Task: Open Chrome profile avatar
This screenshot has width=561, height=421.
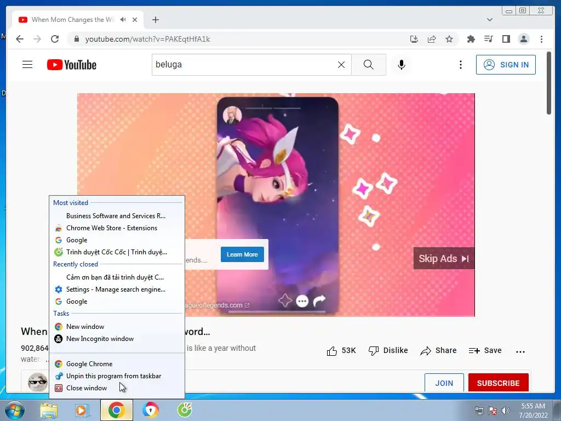Action: pos(524,39)
